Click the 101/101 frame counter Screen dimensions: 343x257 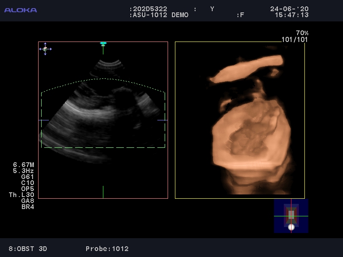click(x=294, y=40)
